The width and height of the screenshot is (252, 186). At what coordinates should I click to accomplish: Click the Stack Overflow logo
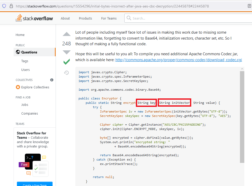coord(34,18)
